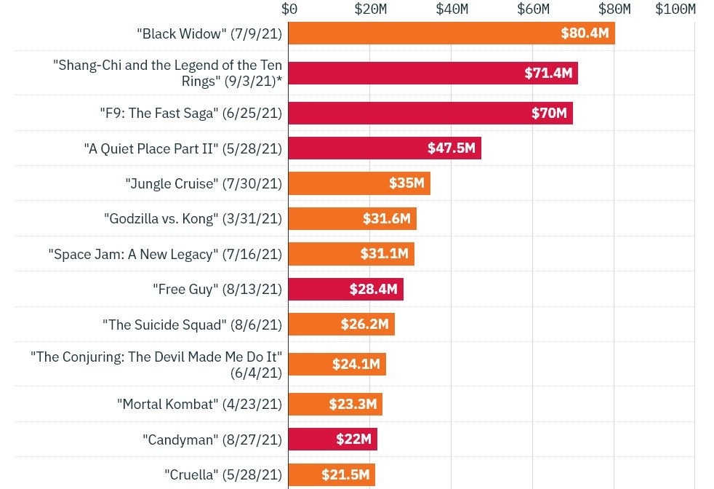This screenshot has width=714, height=489.
Task: Click the $80M axis tick label
Action: tap(614, 9)
